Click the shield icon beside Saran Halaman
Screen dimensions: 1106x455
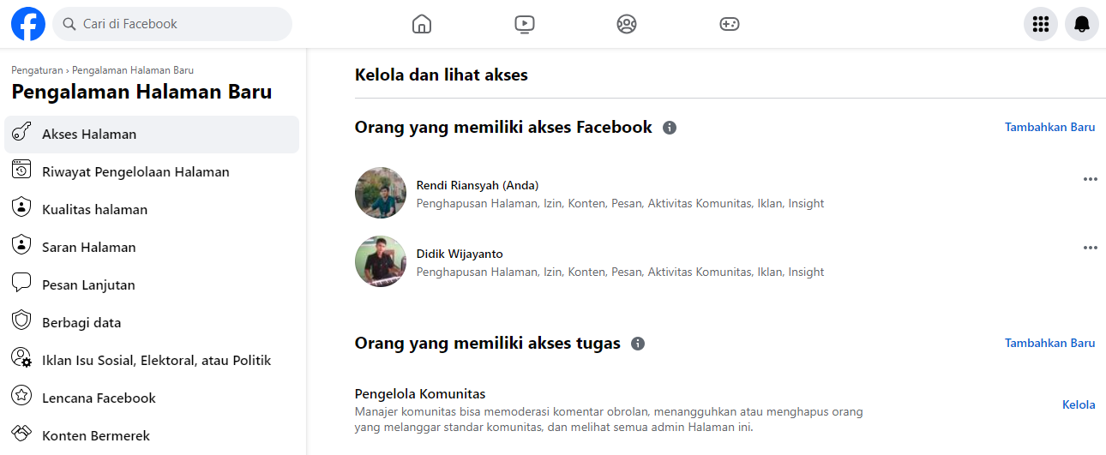click(21, 246)
